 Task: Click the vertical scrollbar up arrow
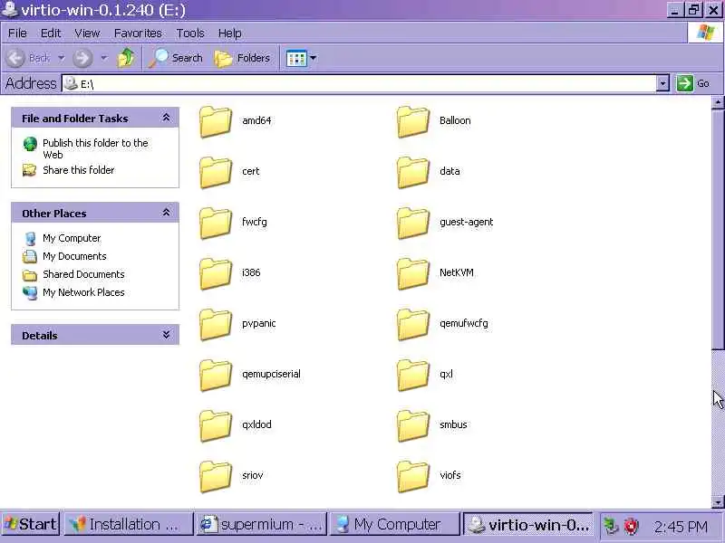coord(718,102)
